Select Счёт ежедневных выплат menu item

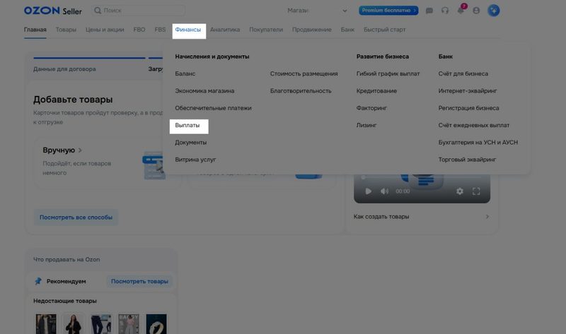473,125
